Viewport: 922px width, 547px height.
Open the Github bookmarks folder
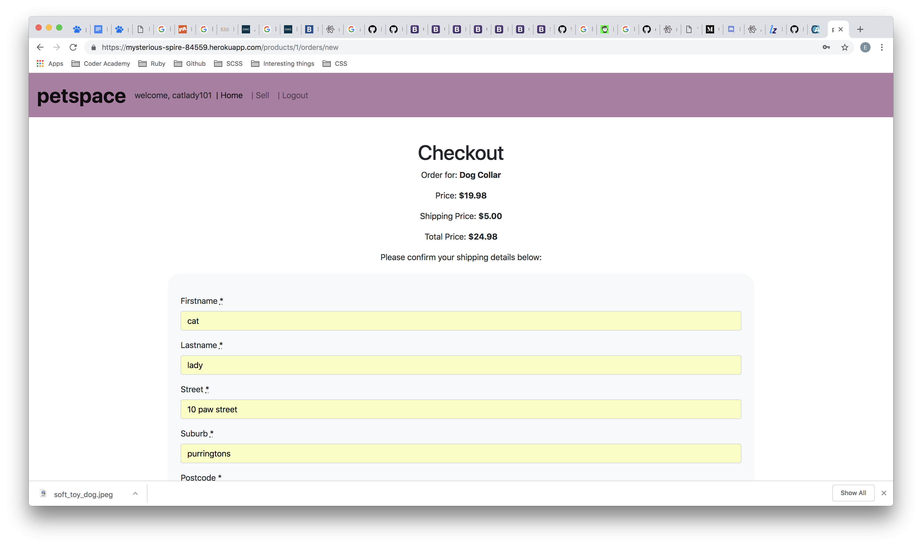pos(194,63)
